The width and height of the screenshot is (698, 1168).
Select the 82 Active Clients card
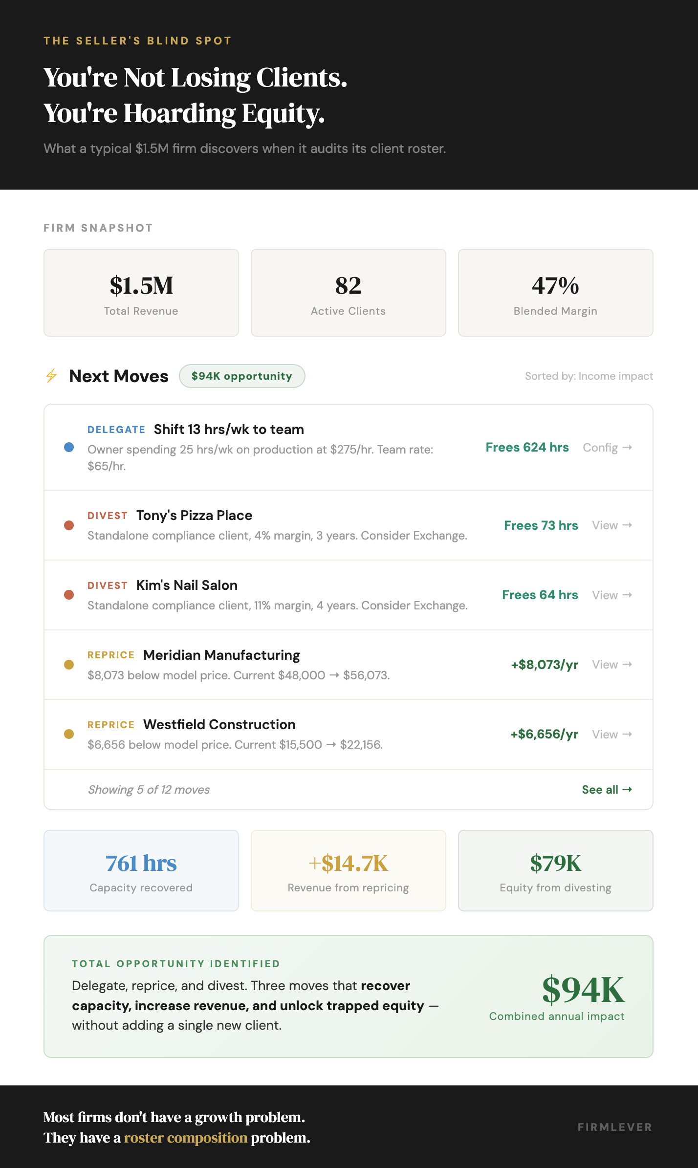click(x=349, y=293)
